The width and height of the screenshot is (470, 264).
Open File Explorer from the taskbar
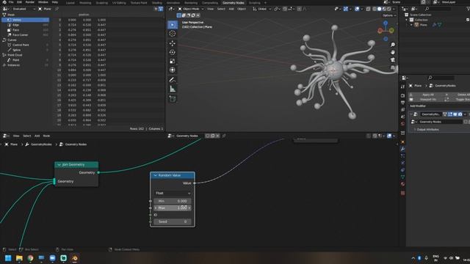(x=19, y=258)
